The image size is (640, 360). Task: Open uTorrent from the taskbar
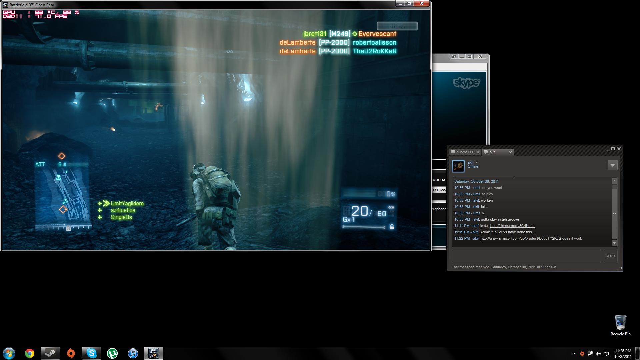click(112, 353)
